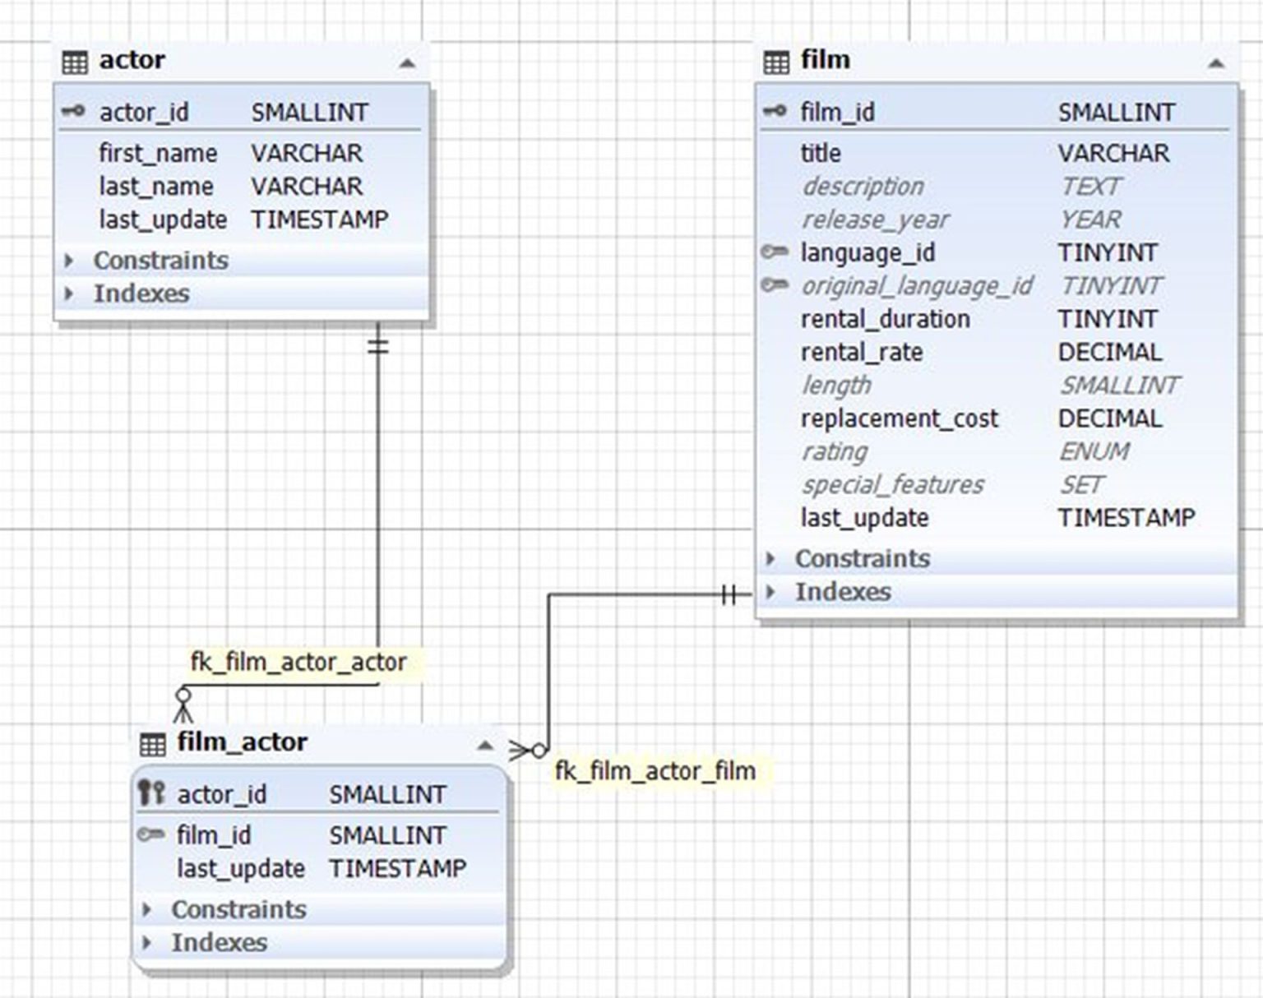Collapse the film table with the header arrow

[x=1215, y=62]
